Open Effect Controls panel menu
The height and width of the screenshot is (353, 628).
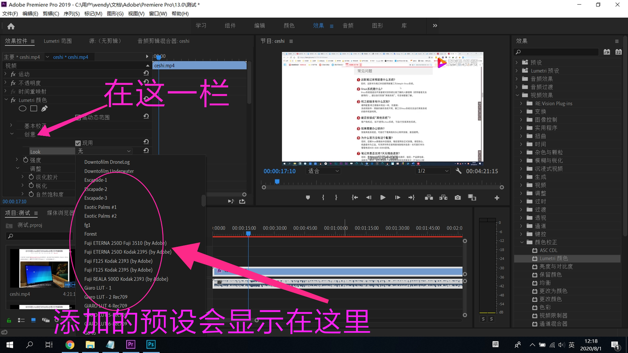pyautogui.click(x=32, y=41)
